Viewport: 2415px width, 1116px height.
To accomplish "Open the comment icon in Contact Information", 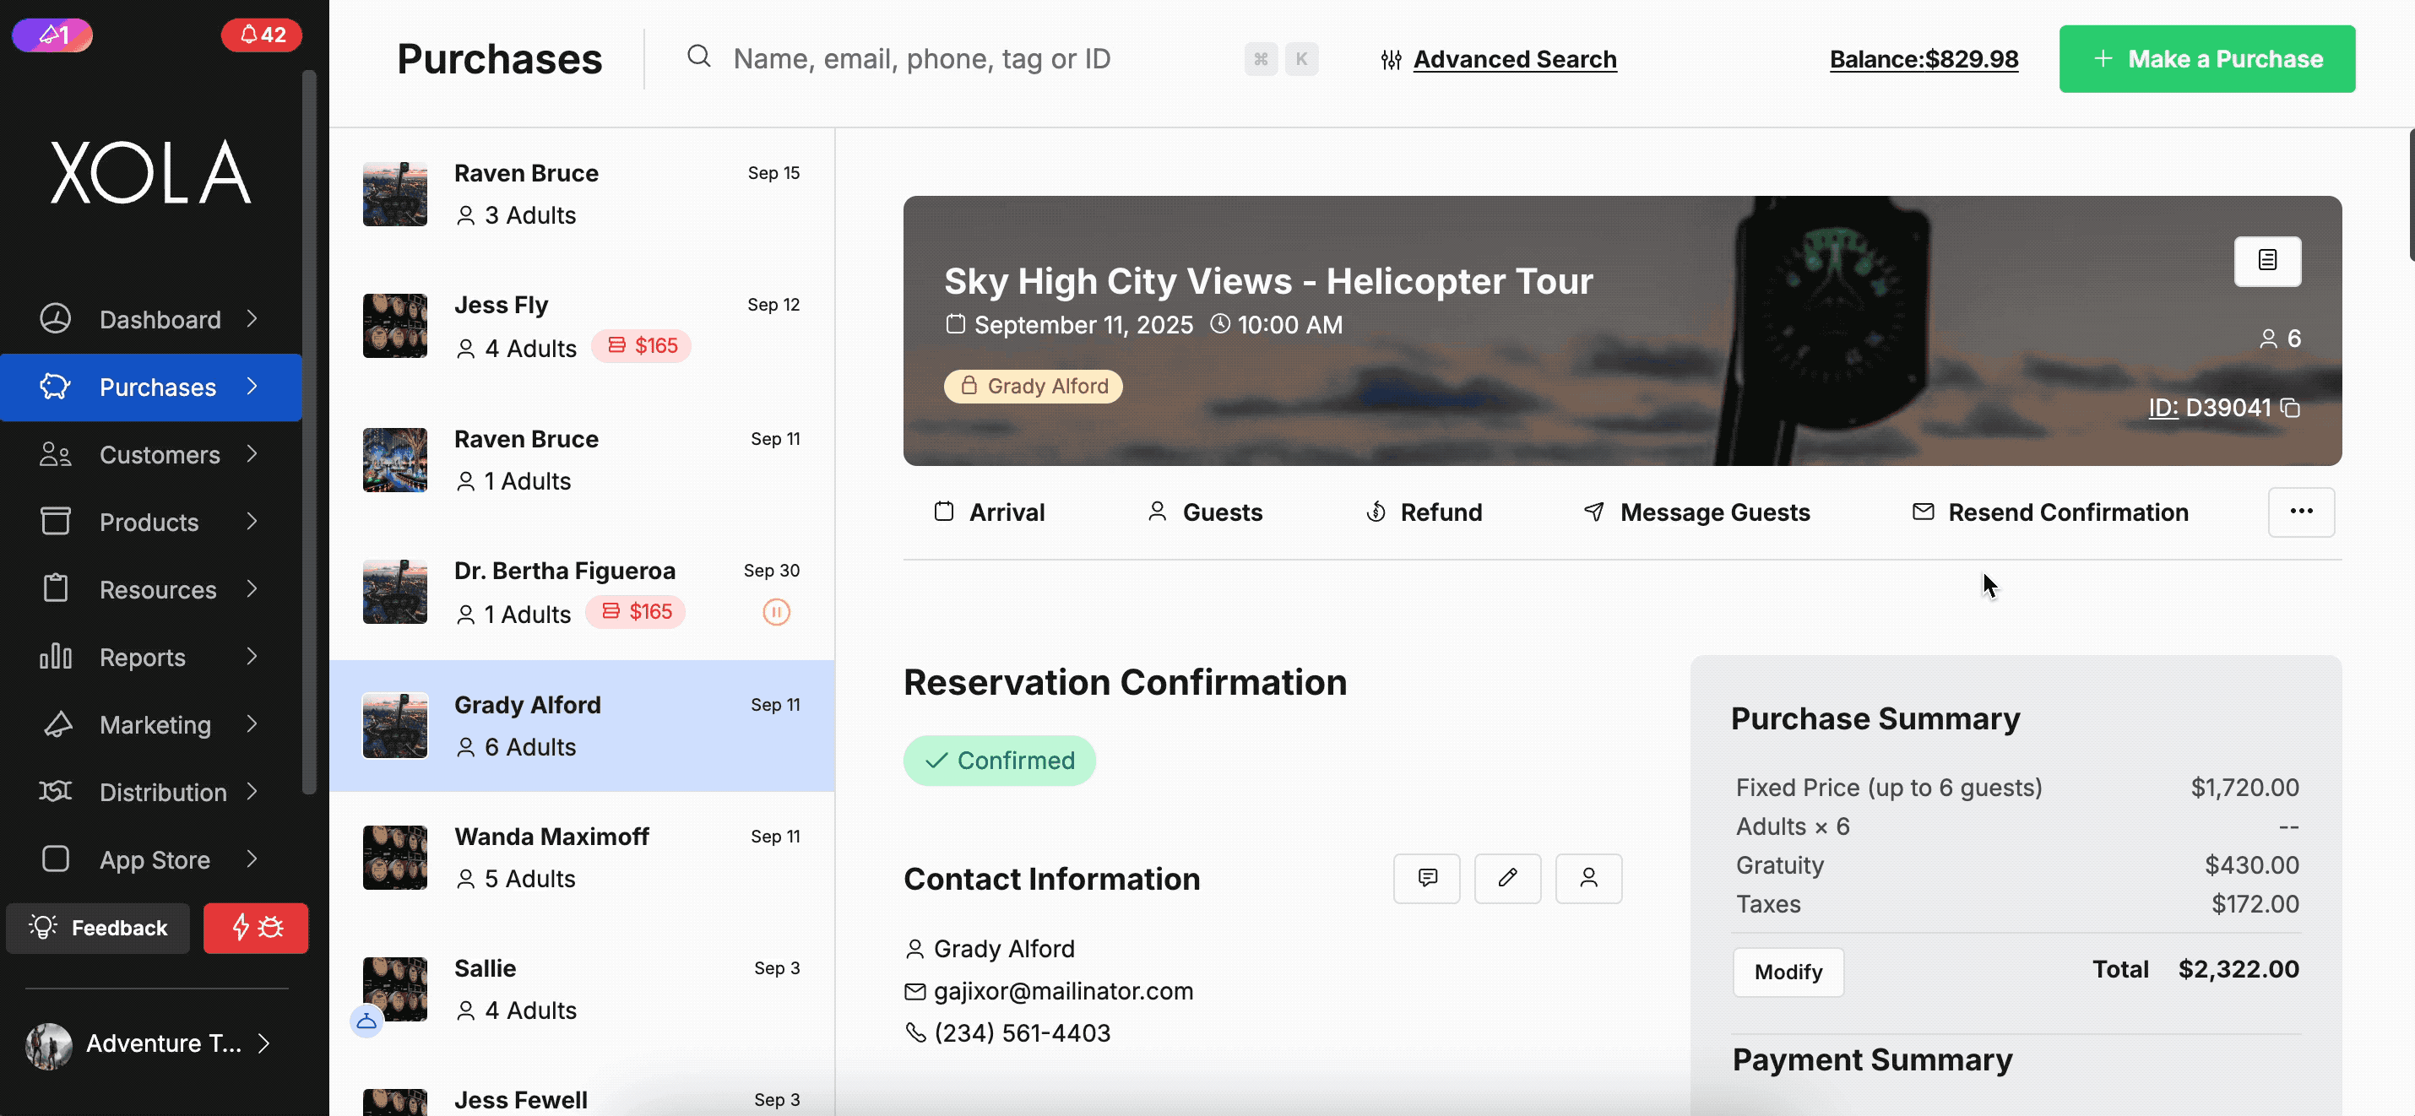I will [1426, 878].
